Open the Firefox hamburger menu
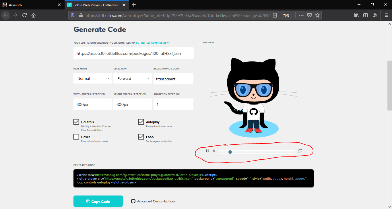 387,15
